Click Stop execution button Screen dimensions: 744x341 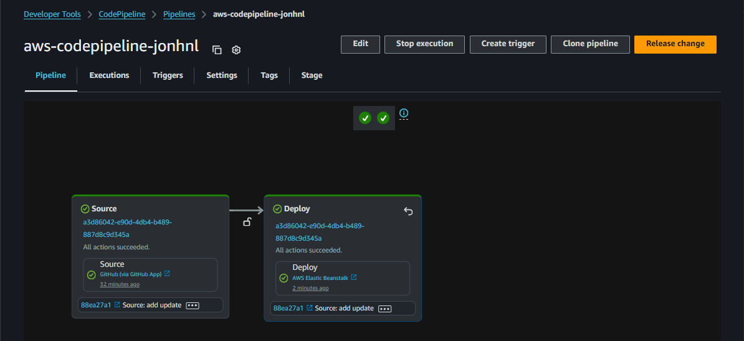pyautogui.click(x=425, y=44)
